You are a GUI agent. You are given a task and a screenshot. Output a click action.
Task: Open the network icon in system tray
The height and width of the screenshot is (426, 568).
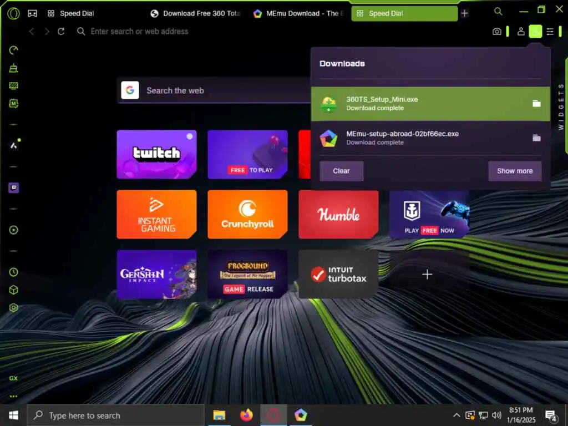483,415
